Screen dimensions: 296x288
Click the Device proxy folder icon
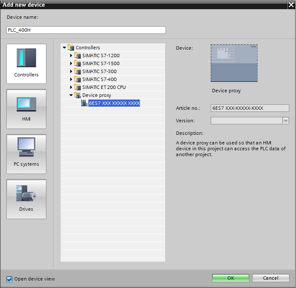click(x=77, y=95)
